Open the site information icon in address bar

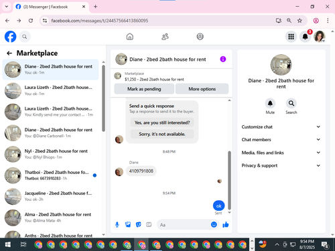(x=45, y=21)
